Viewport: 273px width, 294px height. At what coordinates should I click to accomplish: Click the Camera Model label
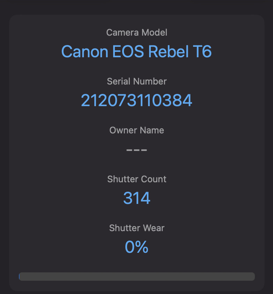[136, 32]
